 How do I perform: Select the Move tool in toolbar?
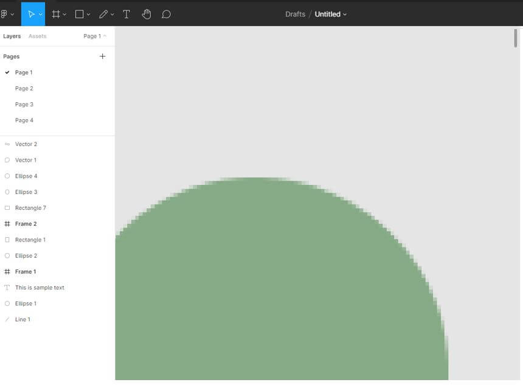pyautogui.click(x=31, y=15)
